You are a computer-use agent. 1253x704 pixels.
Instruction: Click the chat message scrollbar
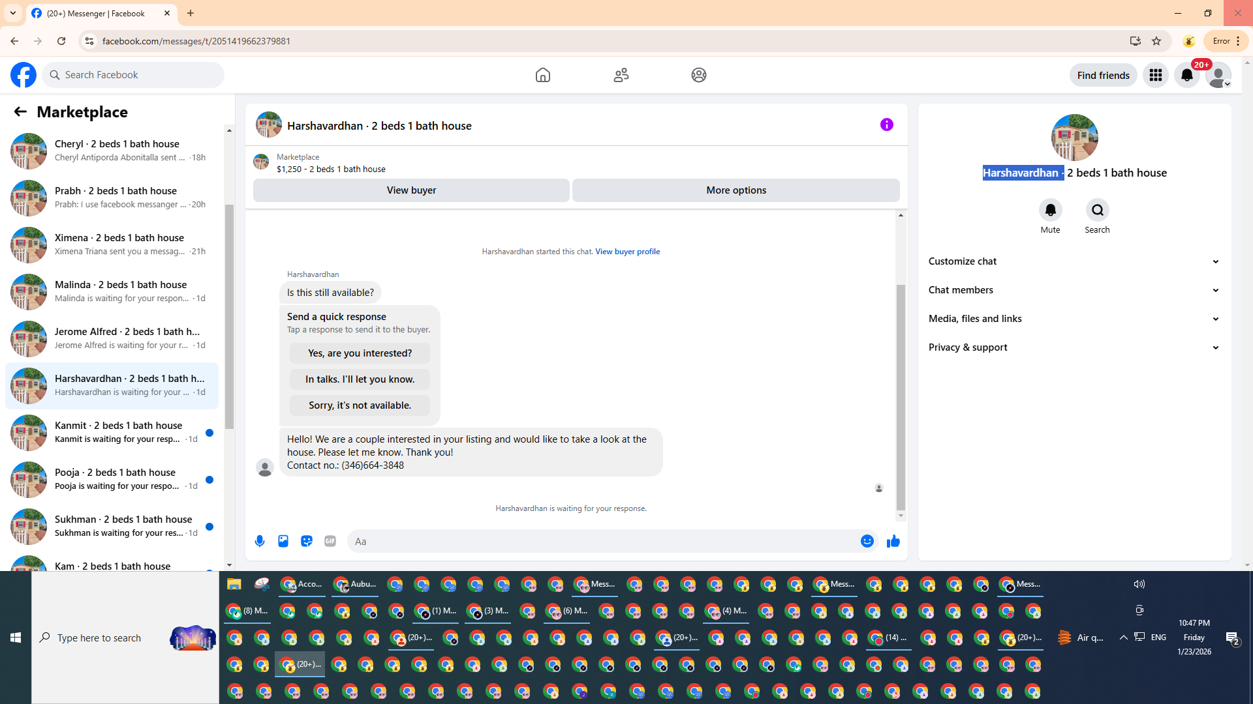901,398
